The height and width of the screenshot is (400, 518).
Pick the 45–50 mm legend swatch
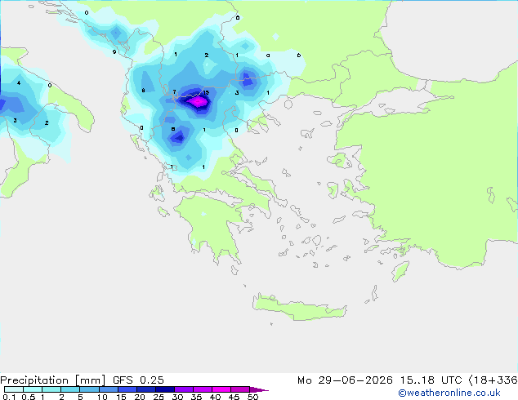point(240,389)
